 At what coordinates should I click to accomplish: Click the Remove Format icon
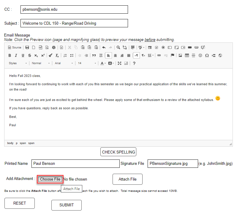(x=57, y=56)
